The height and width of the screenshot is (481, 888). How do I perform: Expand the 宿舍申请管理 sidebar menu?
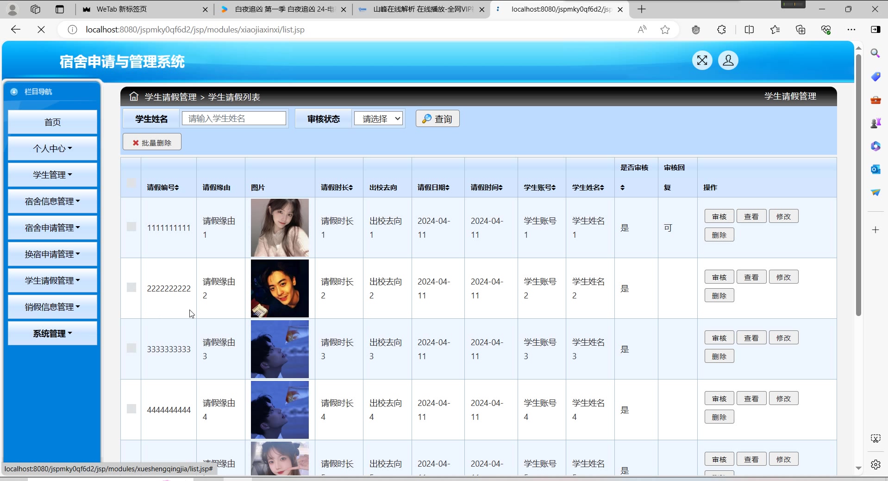(x=52, y=228)
